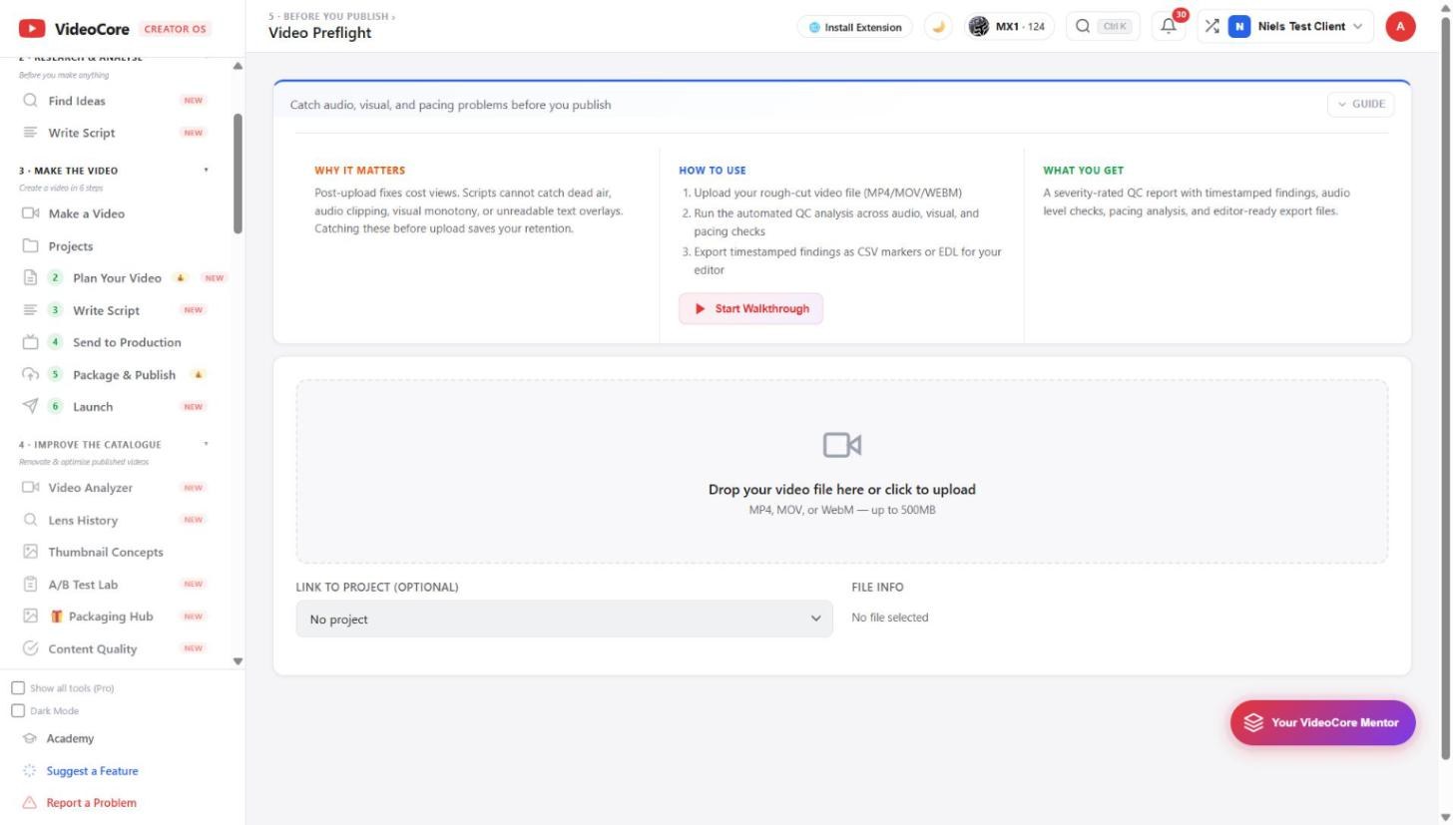Image resolution: width=1453 pixels, height=825 pixels.
Task: Click the video drop upload area
Action: coord(841,471)
